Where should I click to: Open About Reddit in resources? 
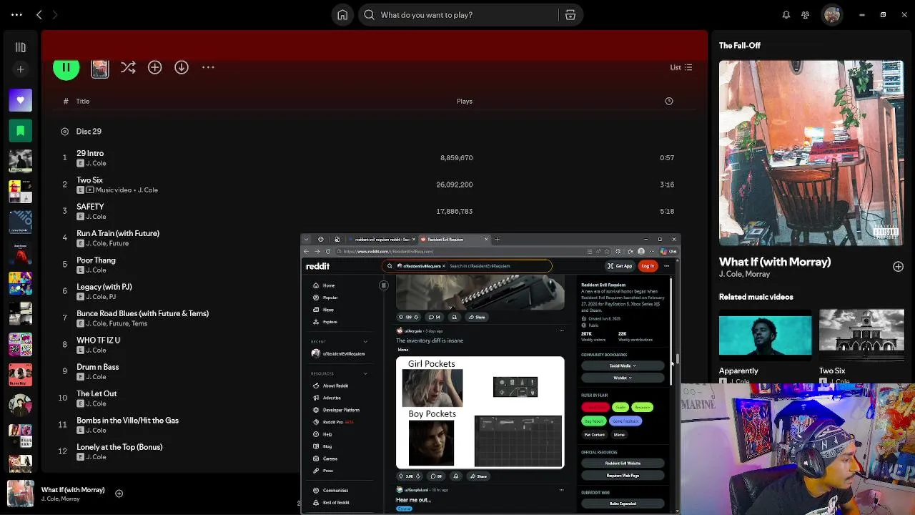point(330,386)
